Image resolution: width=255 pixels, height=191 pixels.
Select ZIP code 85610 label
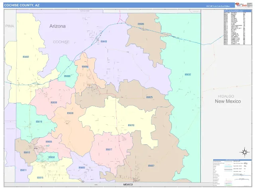(x=131, y=125)
